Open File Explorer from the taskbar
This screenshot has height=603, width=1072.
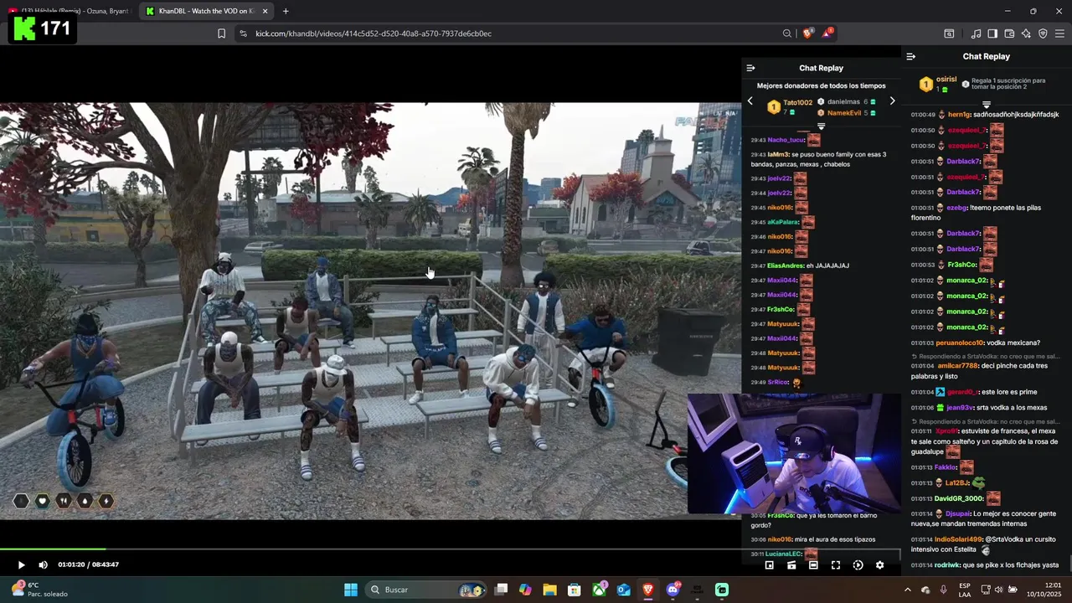point(549,590)
